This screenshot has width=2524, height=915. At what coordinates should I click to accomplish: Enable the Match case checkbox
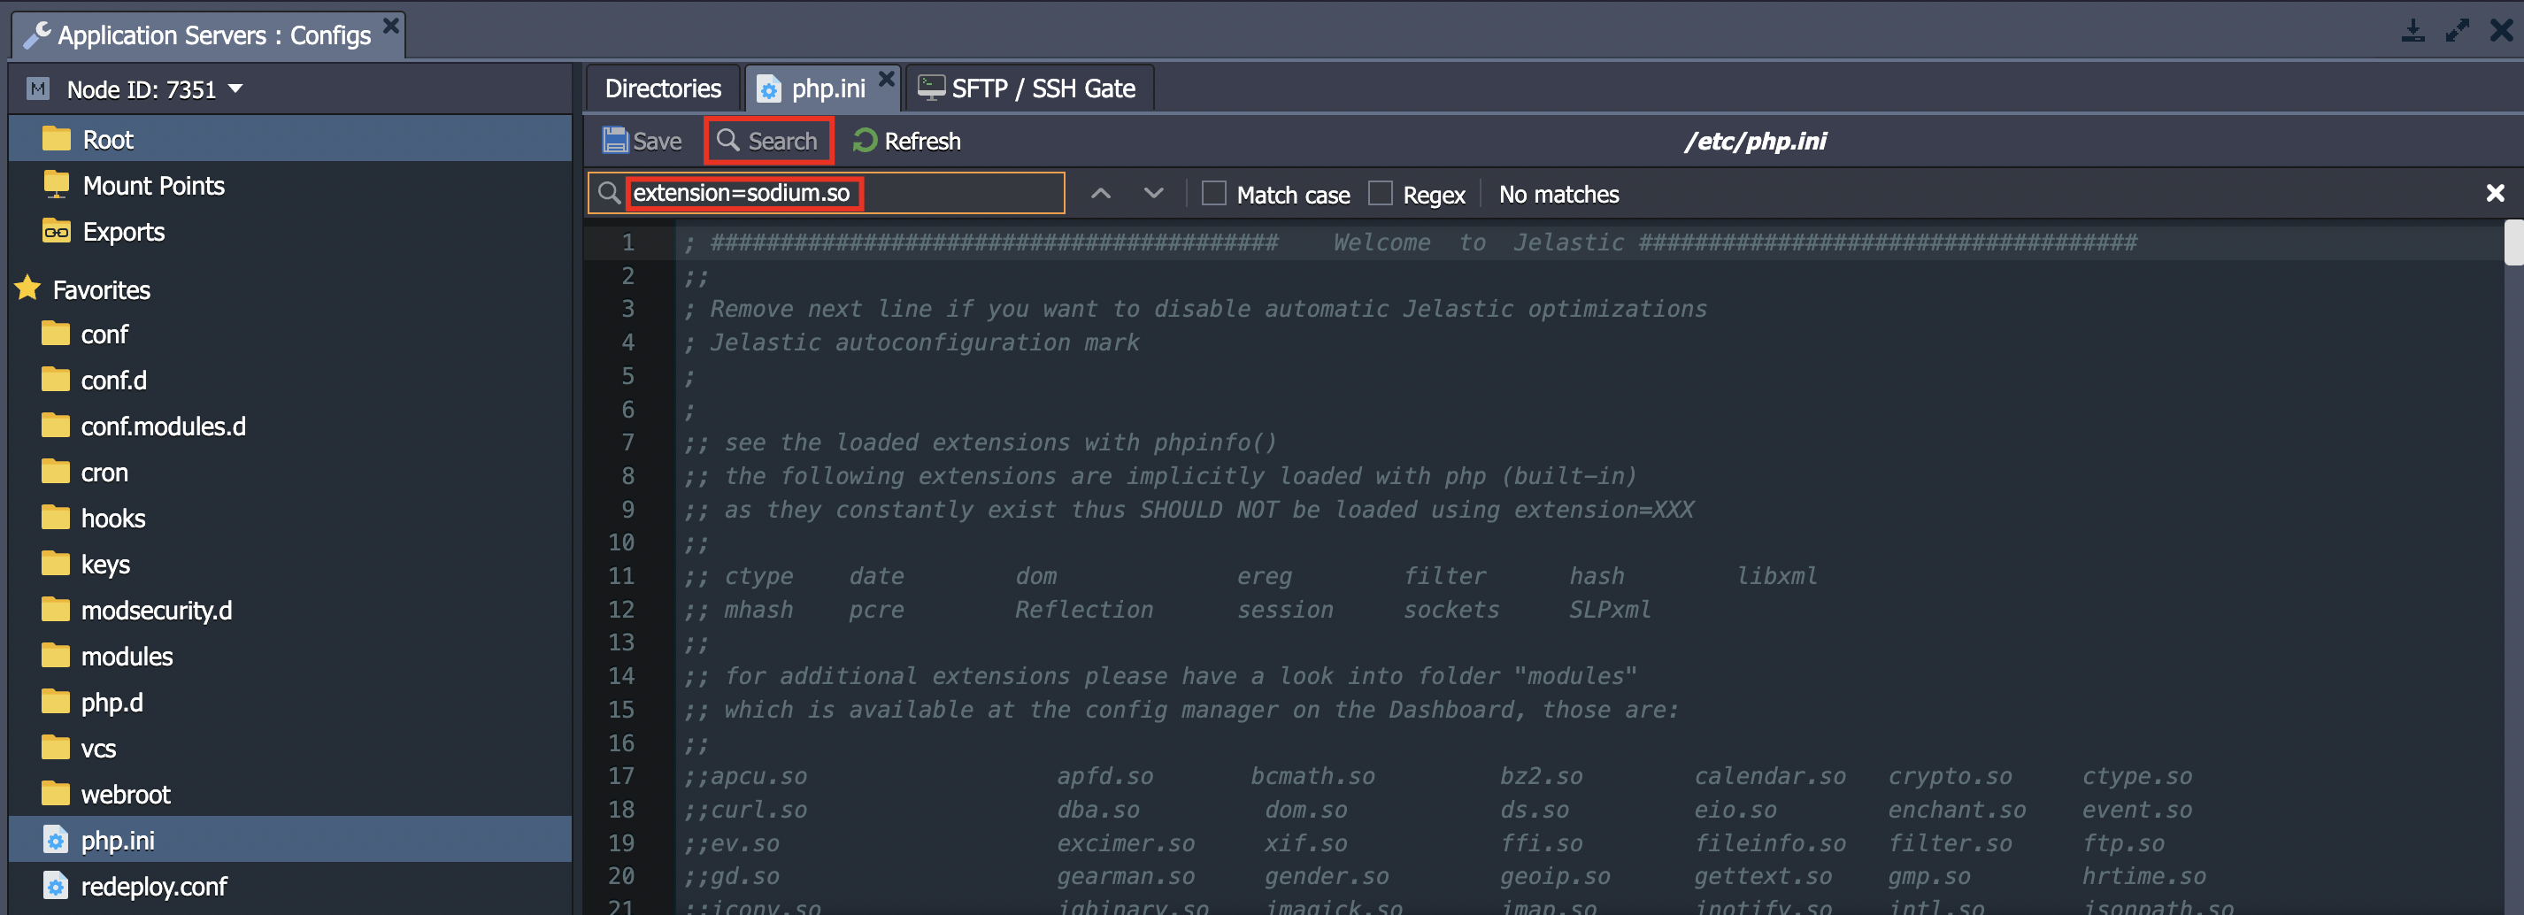click(x=1214, y=193)
